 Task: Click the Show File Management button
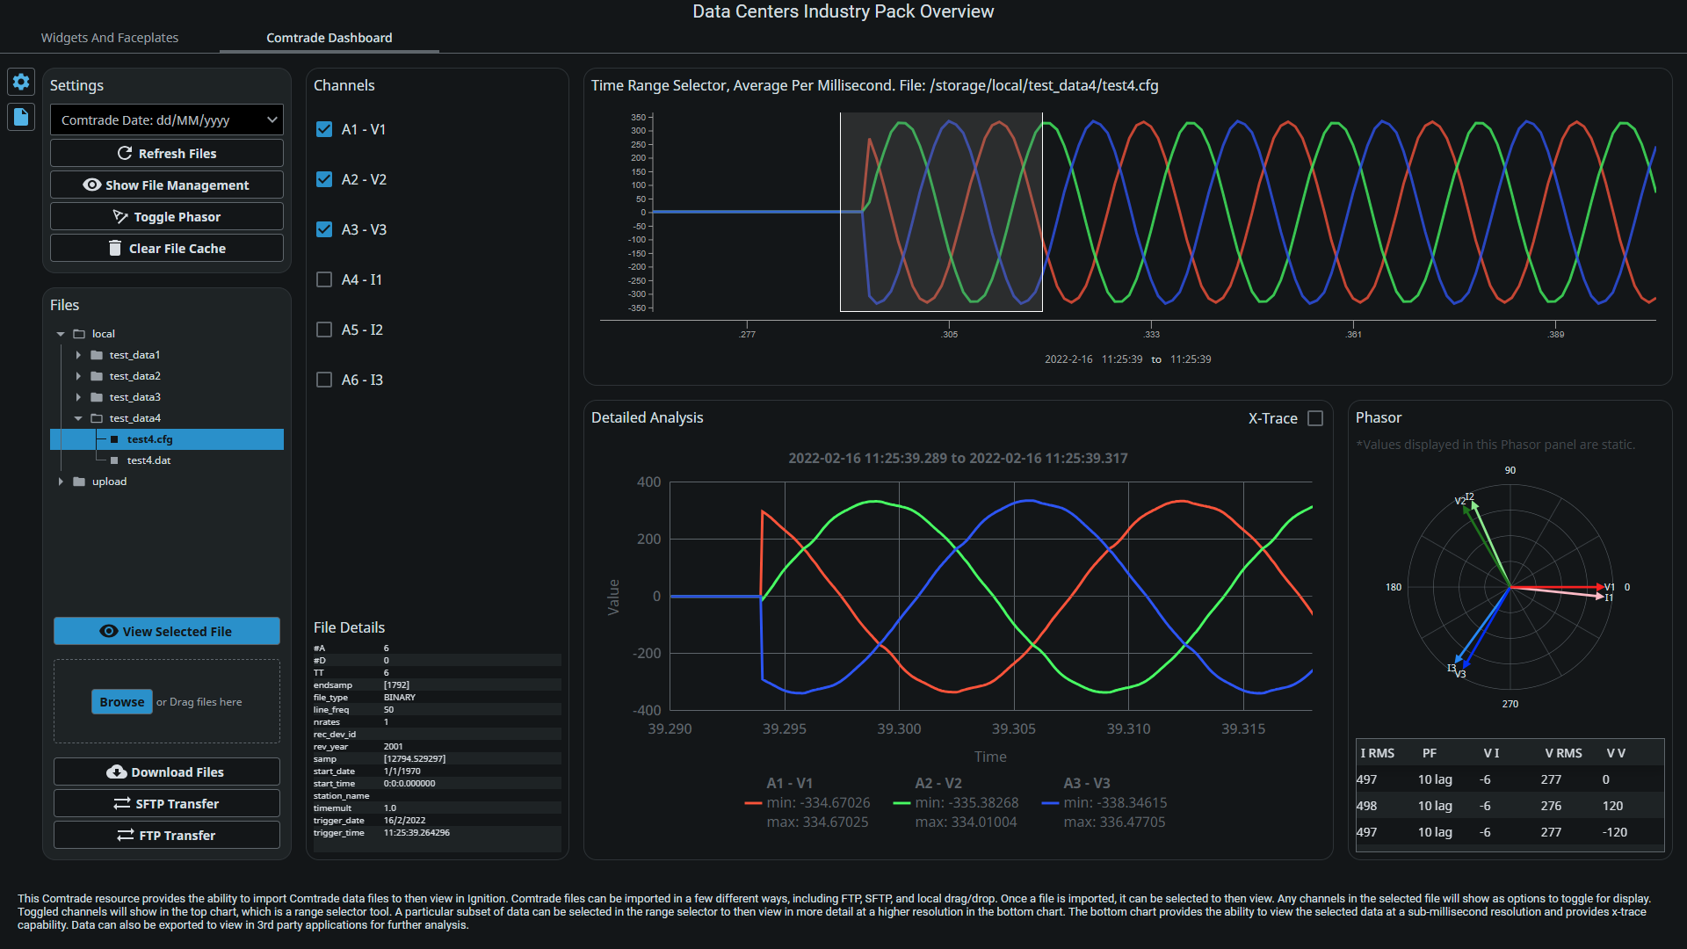coord(167,185)
